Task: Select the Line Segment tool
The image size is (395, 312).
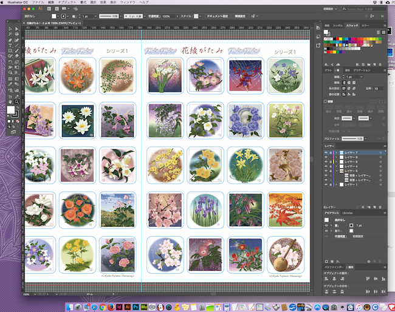Action: 17,46
